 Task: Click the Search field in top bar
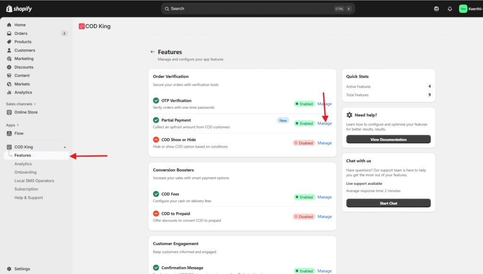tap(257, 9)
